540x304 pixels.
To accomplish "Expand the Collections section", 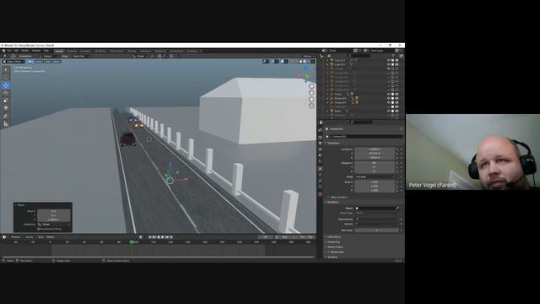I will pos(333,236).
